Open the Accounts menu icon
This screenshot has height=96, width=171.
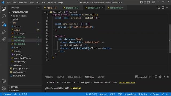pos(4,81)
